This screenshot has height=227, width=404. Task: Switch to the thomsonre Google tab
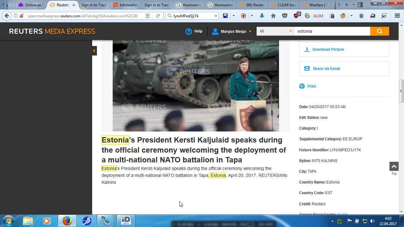[220, 5]
